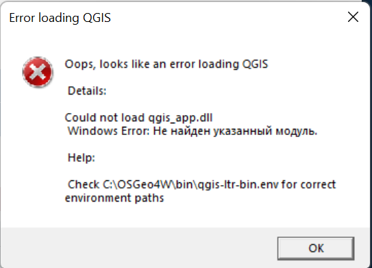372x268 pixels.
Task: Click the word 'QGIS' in the Oops line
Action: click(255, 64)
